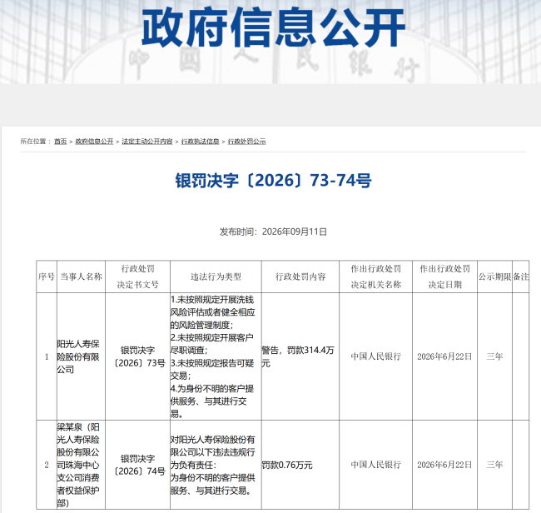The height and width of the screenshot is (513, 541).
Task: Click document number 银罚决字〔2026〕74号 cell
Action: pyautogui.click(x=137, y=465)
